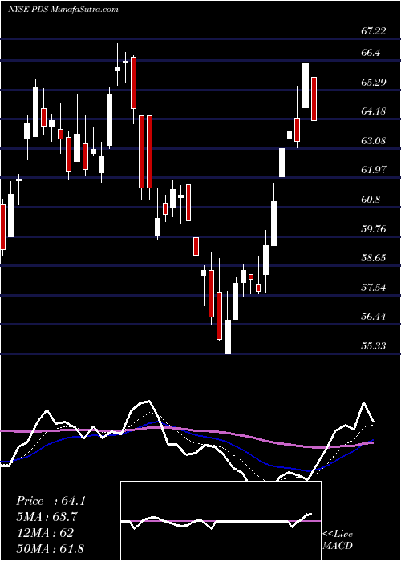Click the 64.18 price axis label

coord(373,111)
